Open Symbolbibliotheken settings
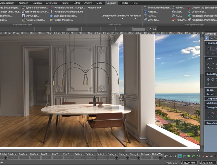This screenshot has height=165, width=217. pyautogui.click(x=35, y=8)
